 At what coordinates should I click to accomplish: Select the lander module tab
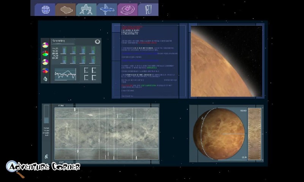click(x=86, y=9)
